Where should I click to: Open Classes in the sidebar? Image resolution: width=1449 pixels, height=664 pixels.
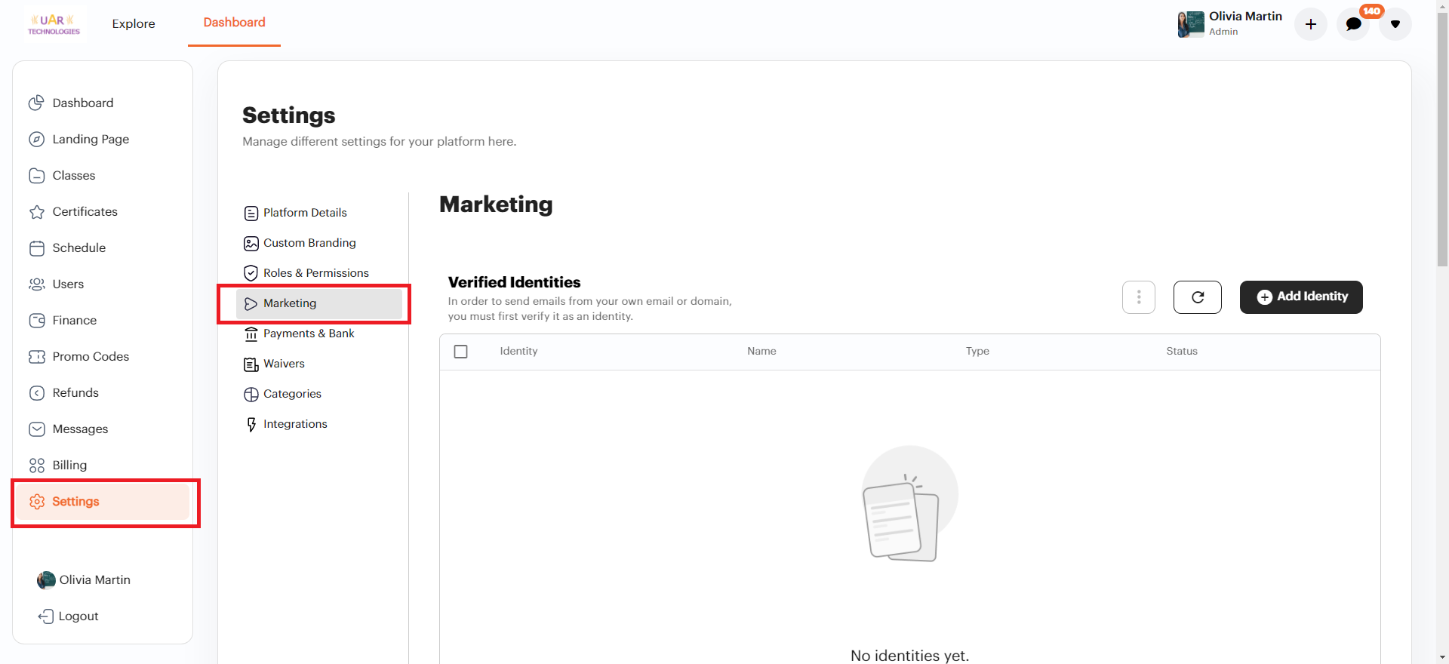click(x=74, y=175)
